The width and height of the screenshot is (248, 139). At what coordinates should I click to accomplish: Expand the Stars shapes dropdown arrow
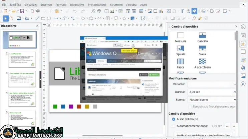click(x=129, y=18)
